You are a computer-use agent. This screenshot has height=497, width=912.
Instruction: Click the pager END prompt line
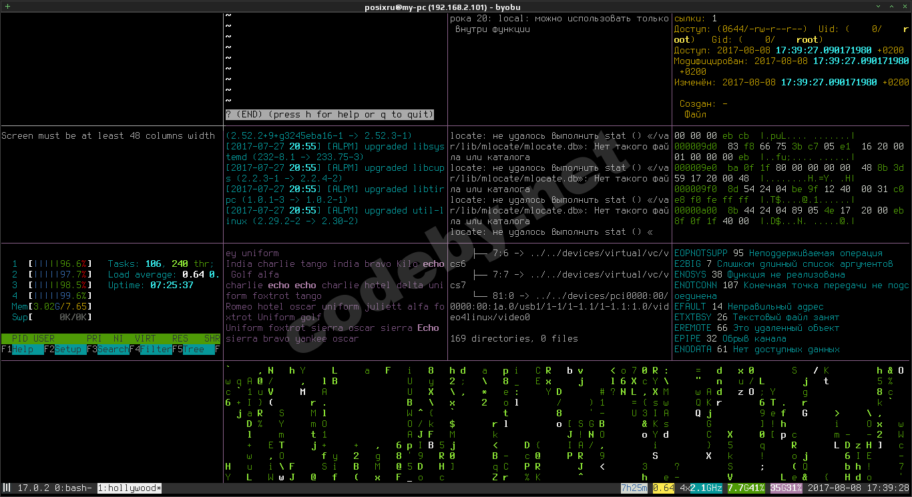(x=330, y=115)
